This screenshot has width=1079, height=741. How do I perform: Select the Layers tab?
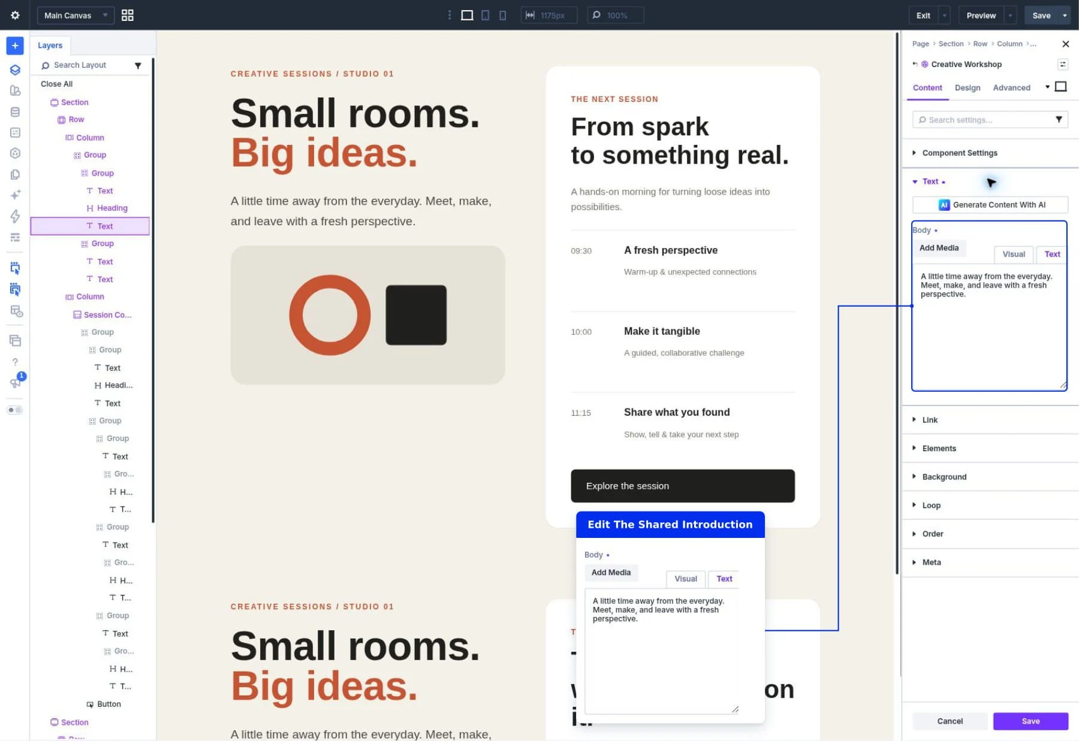point(50,46)
